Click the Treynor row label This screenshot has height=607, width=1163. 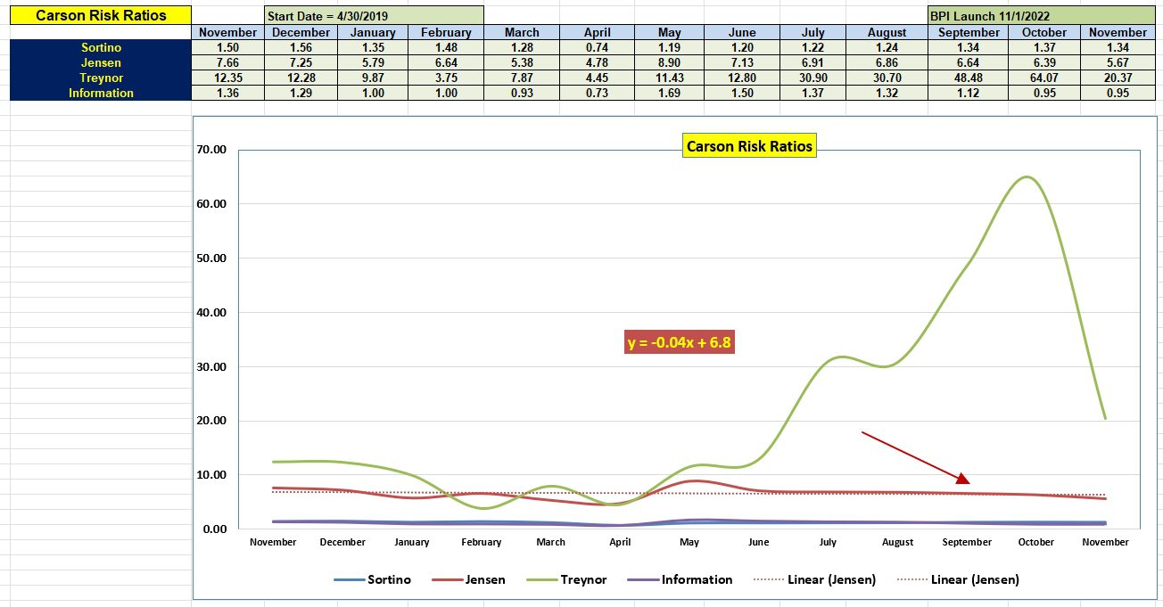(101, 78)
